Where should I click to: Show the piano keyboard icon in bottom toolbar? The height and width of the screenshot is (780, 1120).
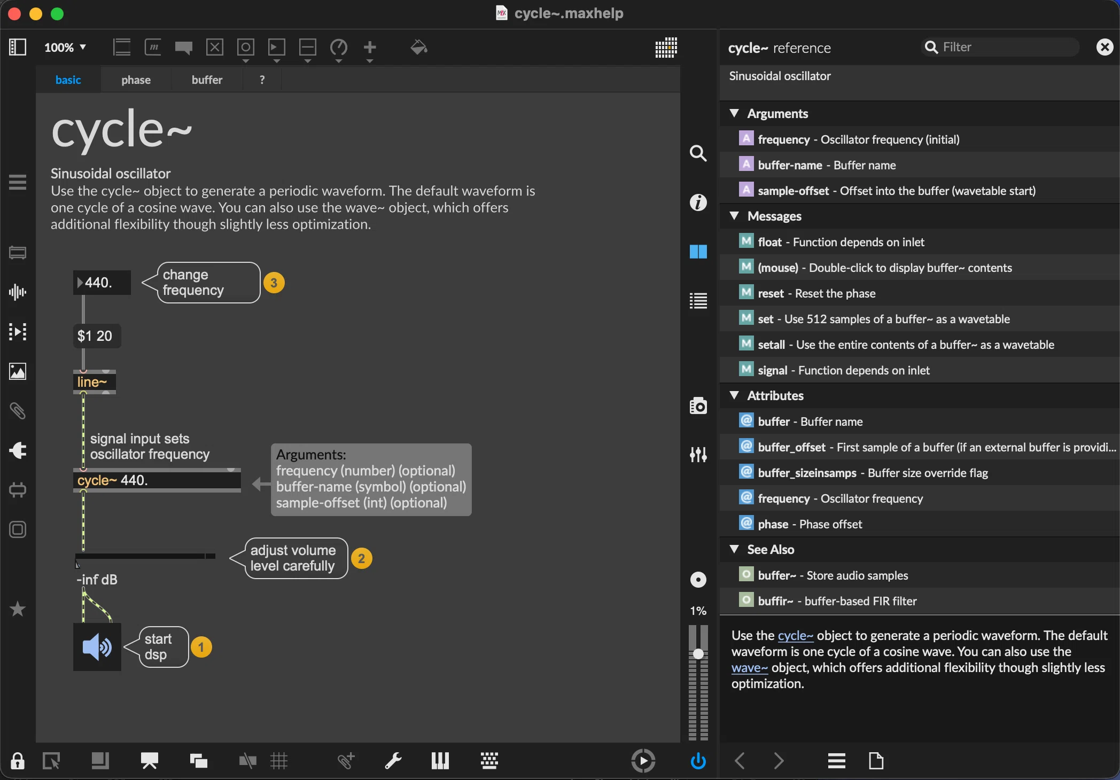pos(440,760)
